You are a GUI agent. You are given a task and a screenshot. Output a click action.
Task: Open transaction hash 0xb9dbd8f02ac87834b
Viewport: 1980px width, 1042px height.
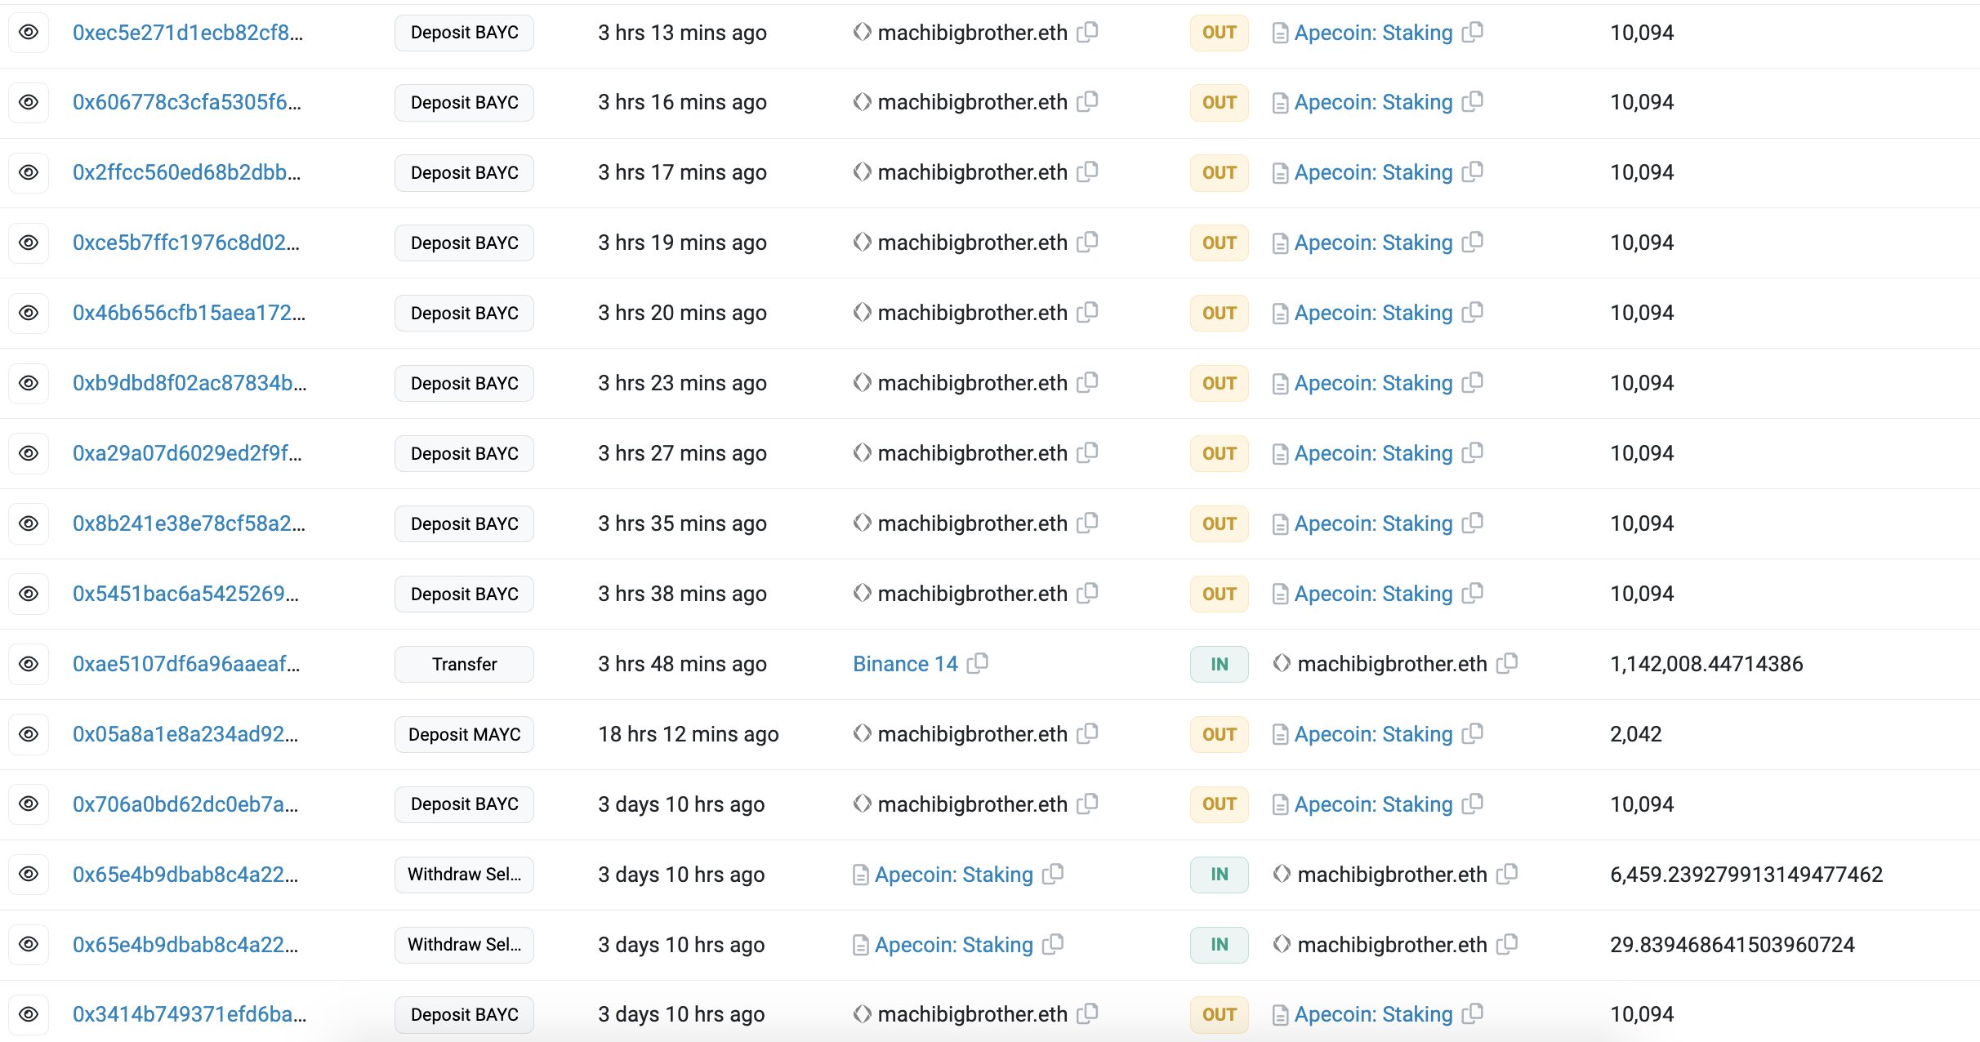coord(189,383)
